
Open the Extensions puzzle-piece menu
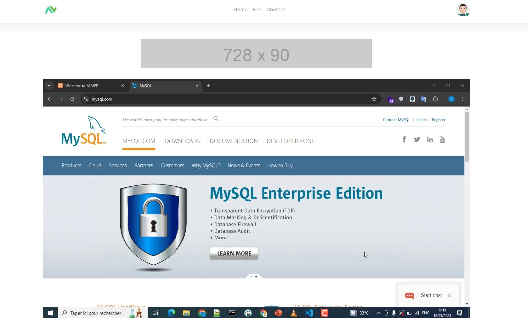click(435, 99)
